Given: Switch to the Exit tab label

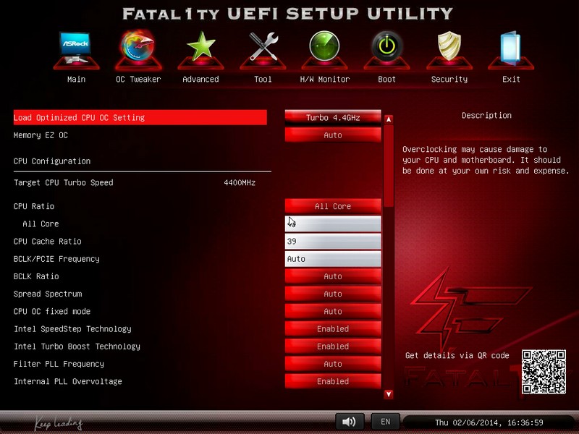Looking at the screenshot, I should (511, 79).
